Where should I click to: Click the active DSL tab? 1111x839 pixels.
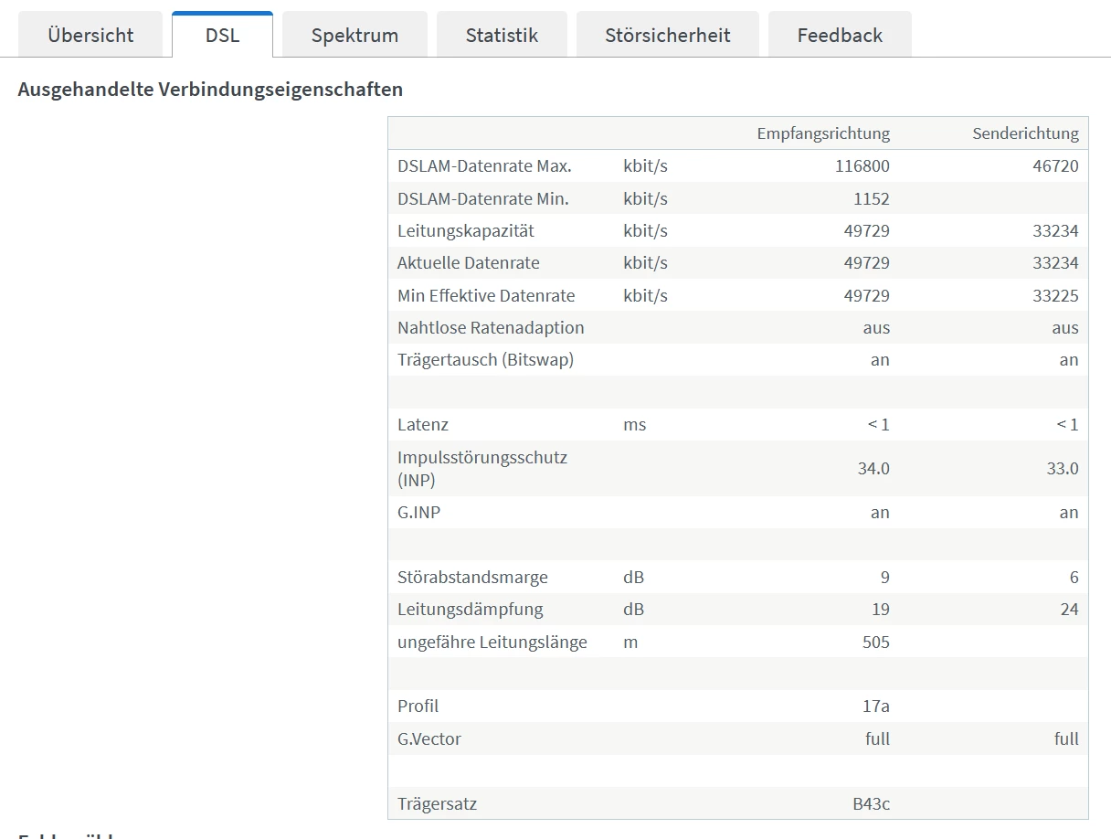(222, 36)
